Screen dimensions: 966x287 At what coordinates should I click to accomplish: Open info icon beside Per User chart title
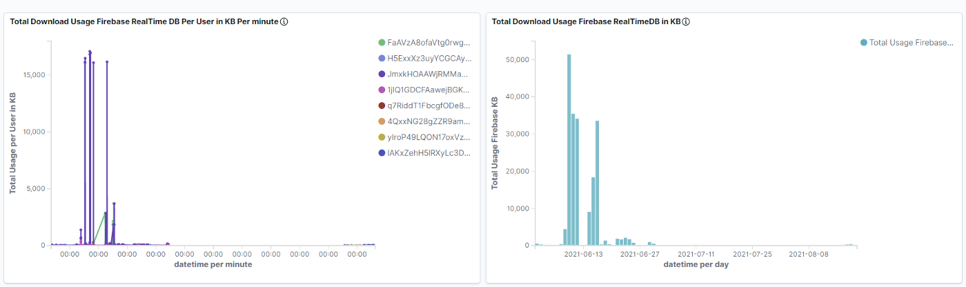(284, 21)
